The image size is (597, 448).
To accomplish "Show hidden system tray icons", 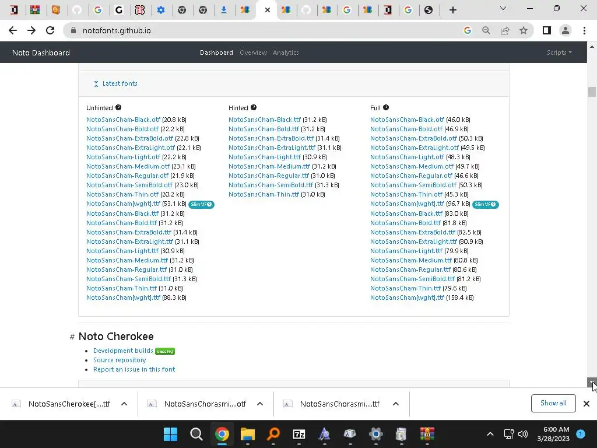I will 490,434.
